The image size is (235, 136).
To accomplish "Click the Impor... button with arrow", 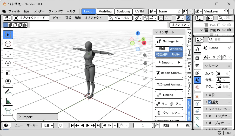I will point(169,62).
